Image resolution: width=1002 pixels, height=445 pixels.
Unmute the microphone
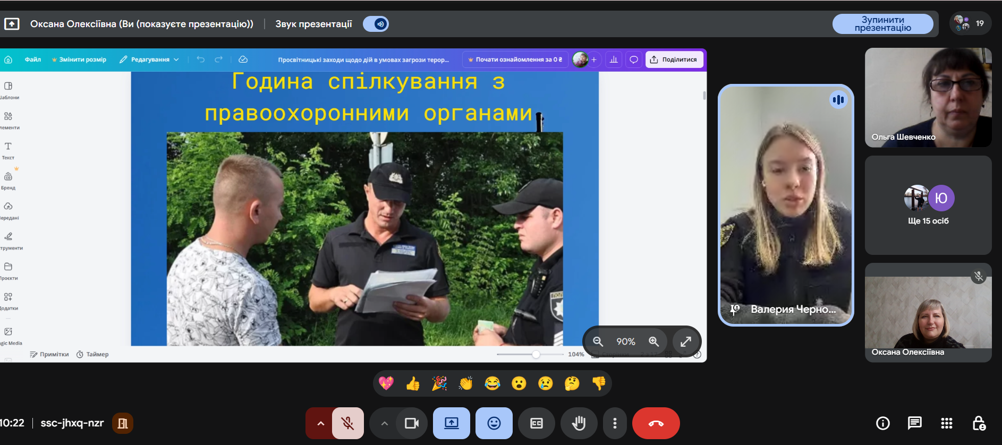pos(348,423)
